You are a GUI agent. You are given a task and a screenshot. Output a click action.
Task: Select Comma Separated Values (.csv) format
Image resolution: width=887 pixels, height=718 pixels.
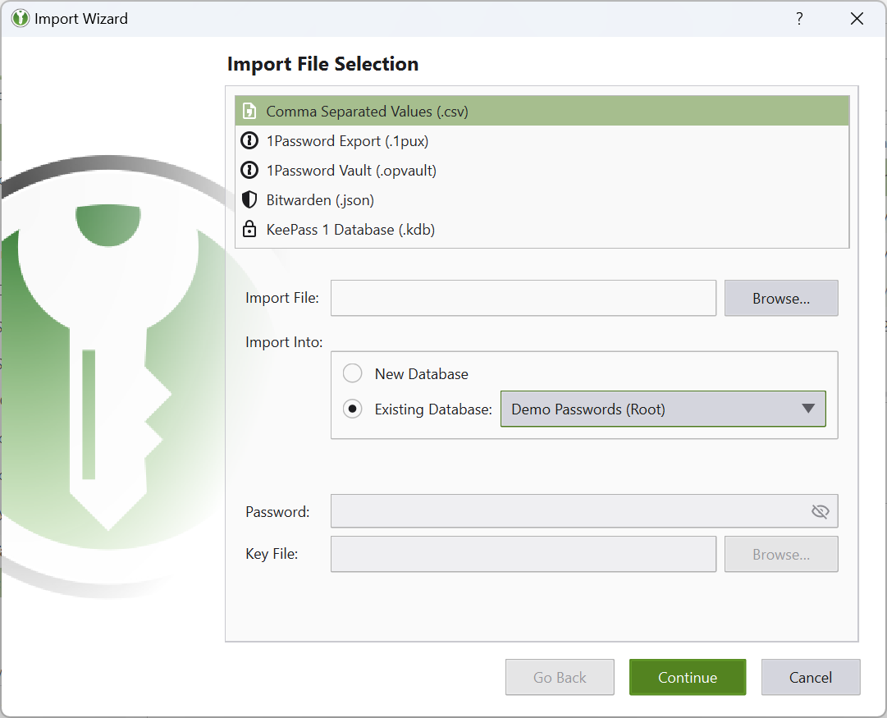click(542, 111)
